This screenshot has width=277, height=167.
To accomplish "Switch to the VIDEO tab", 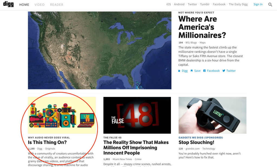I will 39,5.
